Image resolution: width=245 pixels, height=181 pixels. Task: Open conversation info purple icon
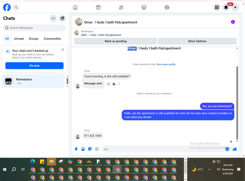pyautogui.click(x=233, y=22)
